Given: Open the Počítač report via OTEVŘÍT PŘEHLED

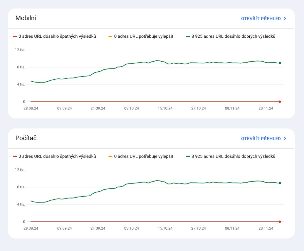Looking at the screenshot, I should click(x=260, y=139).
